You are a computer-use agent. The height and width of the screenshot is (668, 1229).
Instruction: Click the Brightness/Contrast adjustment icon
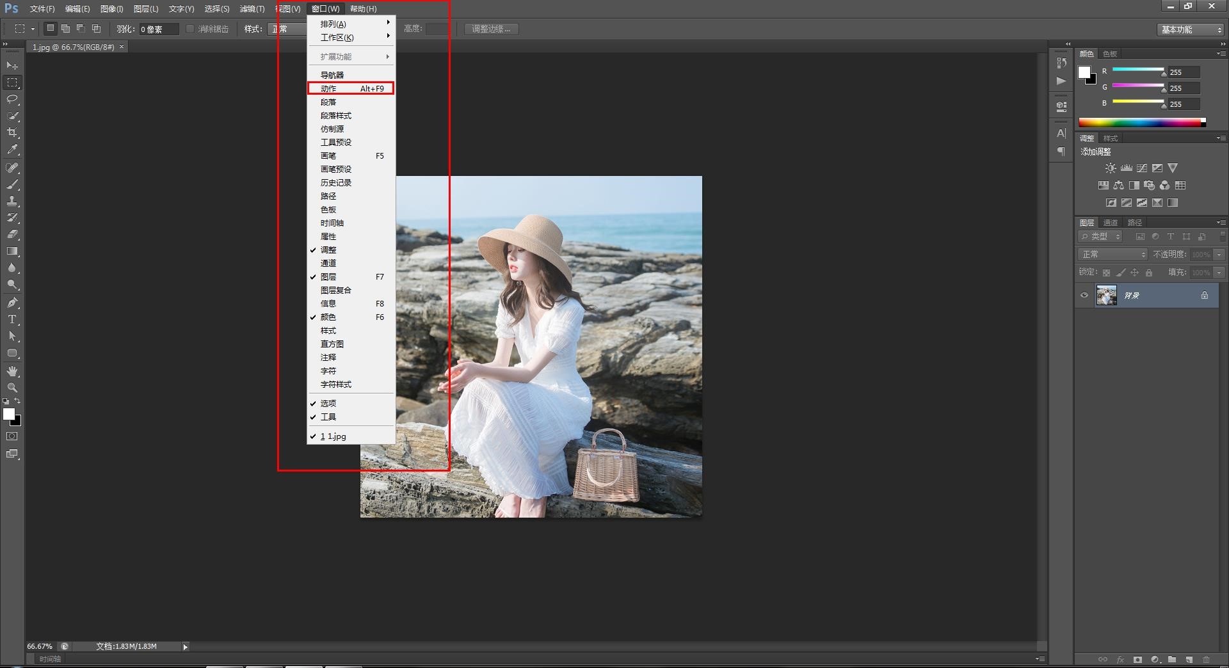click(x=1111, y=168)
